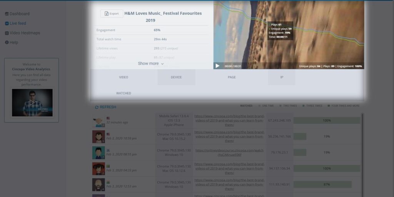Click the Refresh icon for the feed
Viewport: 394px width, 197px height.
[97, 107]
